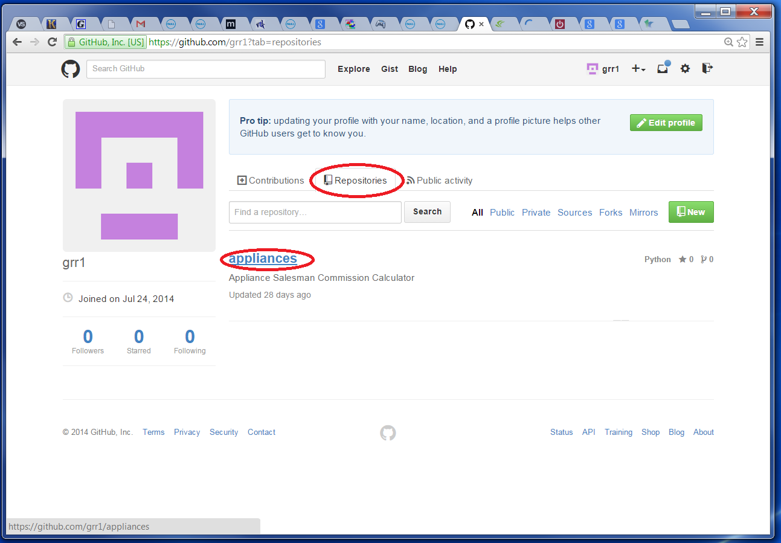Open the create new plus menu
781x543 pixels.
coord(638,69)
